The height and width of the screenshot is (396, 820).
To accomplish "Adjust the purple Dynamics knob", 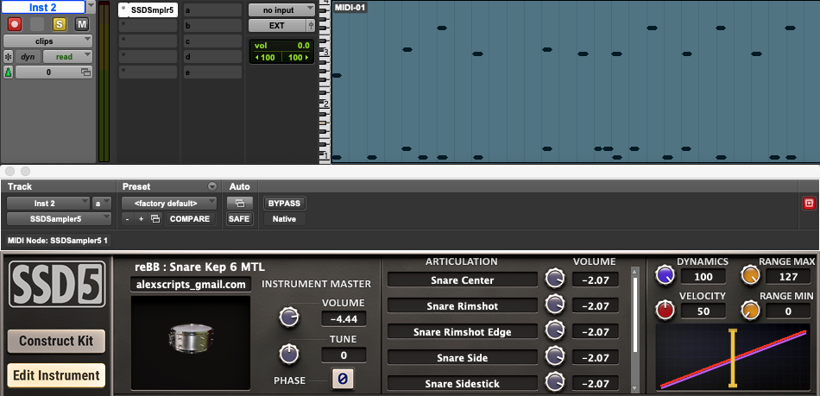I will tap(665, 275).
